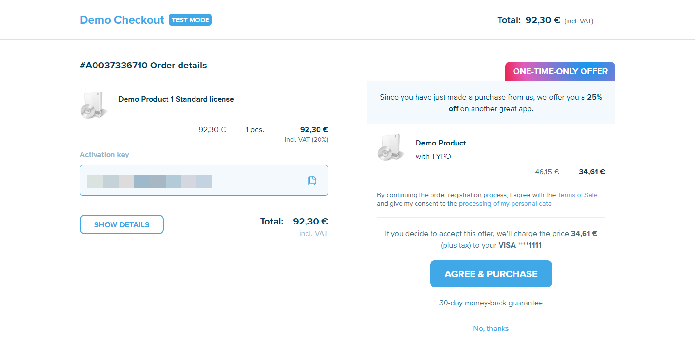The image size is (695, 343).
Task: Click the offer's Demo Product box icon
Action: (x=390, y=147)
